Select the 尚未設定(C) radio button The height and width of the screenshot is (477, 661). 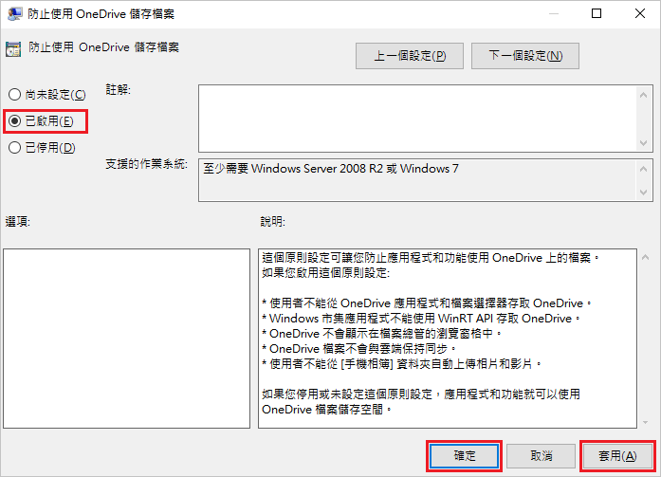[x=46, y=95]
